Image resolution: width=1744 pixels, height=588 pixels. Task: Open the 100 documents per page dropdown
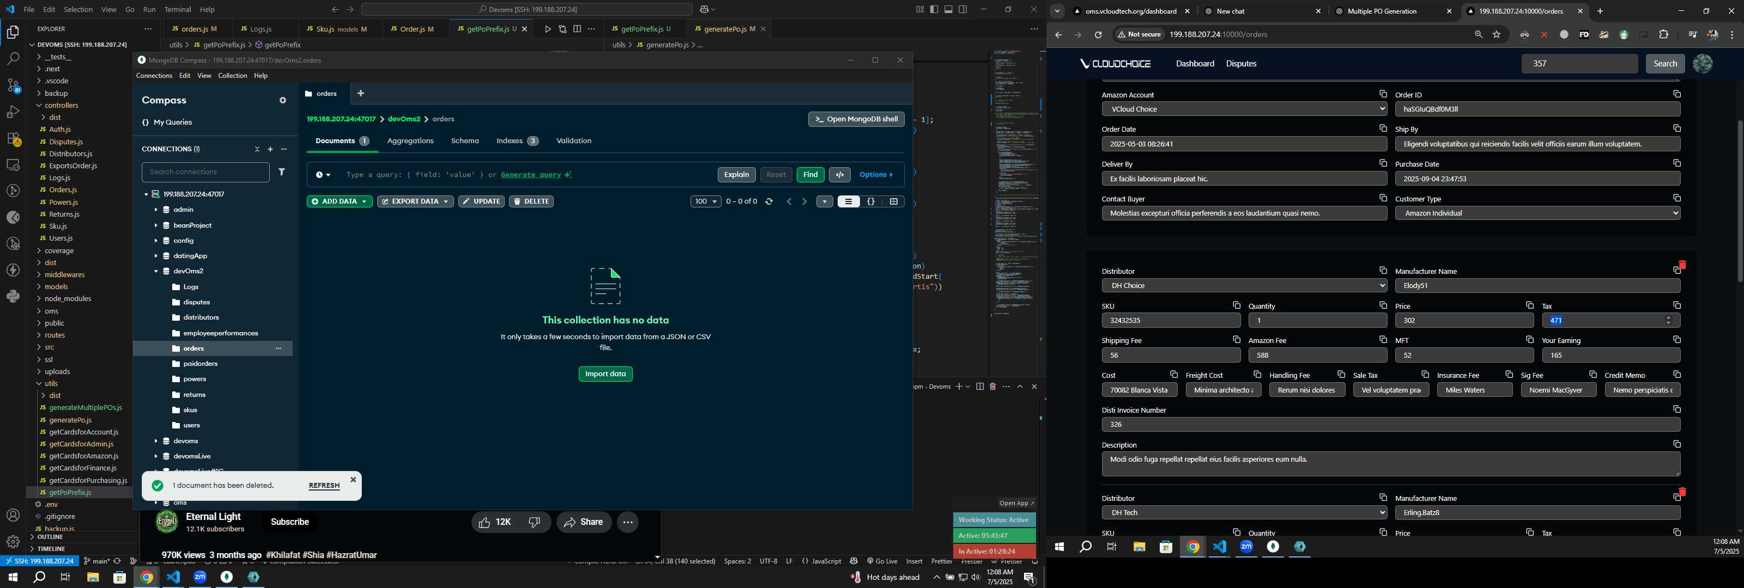(705, 201)
